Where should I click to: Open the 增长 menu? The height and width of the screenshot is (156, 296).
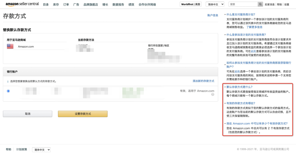tap(105, 5)
